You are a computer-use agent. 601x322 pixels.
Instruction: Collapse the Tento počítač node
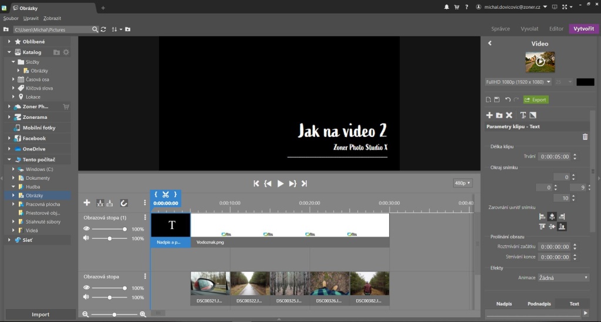click(x=9, y=159)
